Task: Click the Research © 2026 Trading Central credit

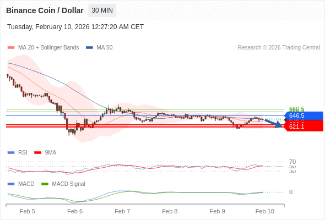Action: pyautogui.click(x=279, y=48)
